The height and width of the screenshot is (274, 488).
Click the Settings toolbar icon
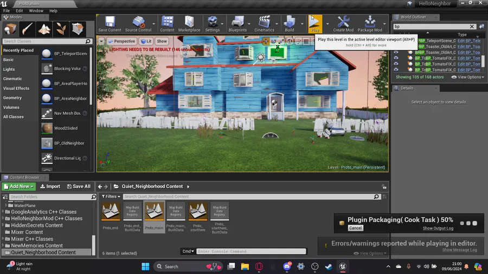tap(212, 24)
